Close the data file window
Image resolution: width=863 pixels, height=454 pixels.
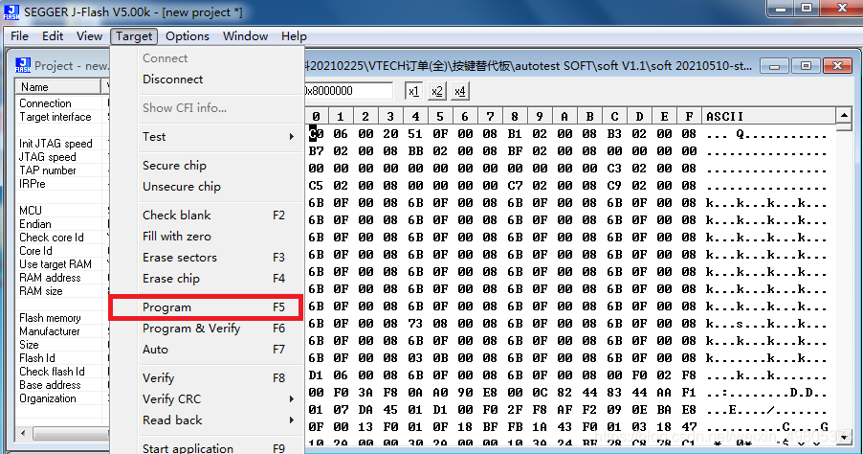click(x=838, y=66)
